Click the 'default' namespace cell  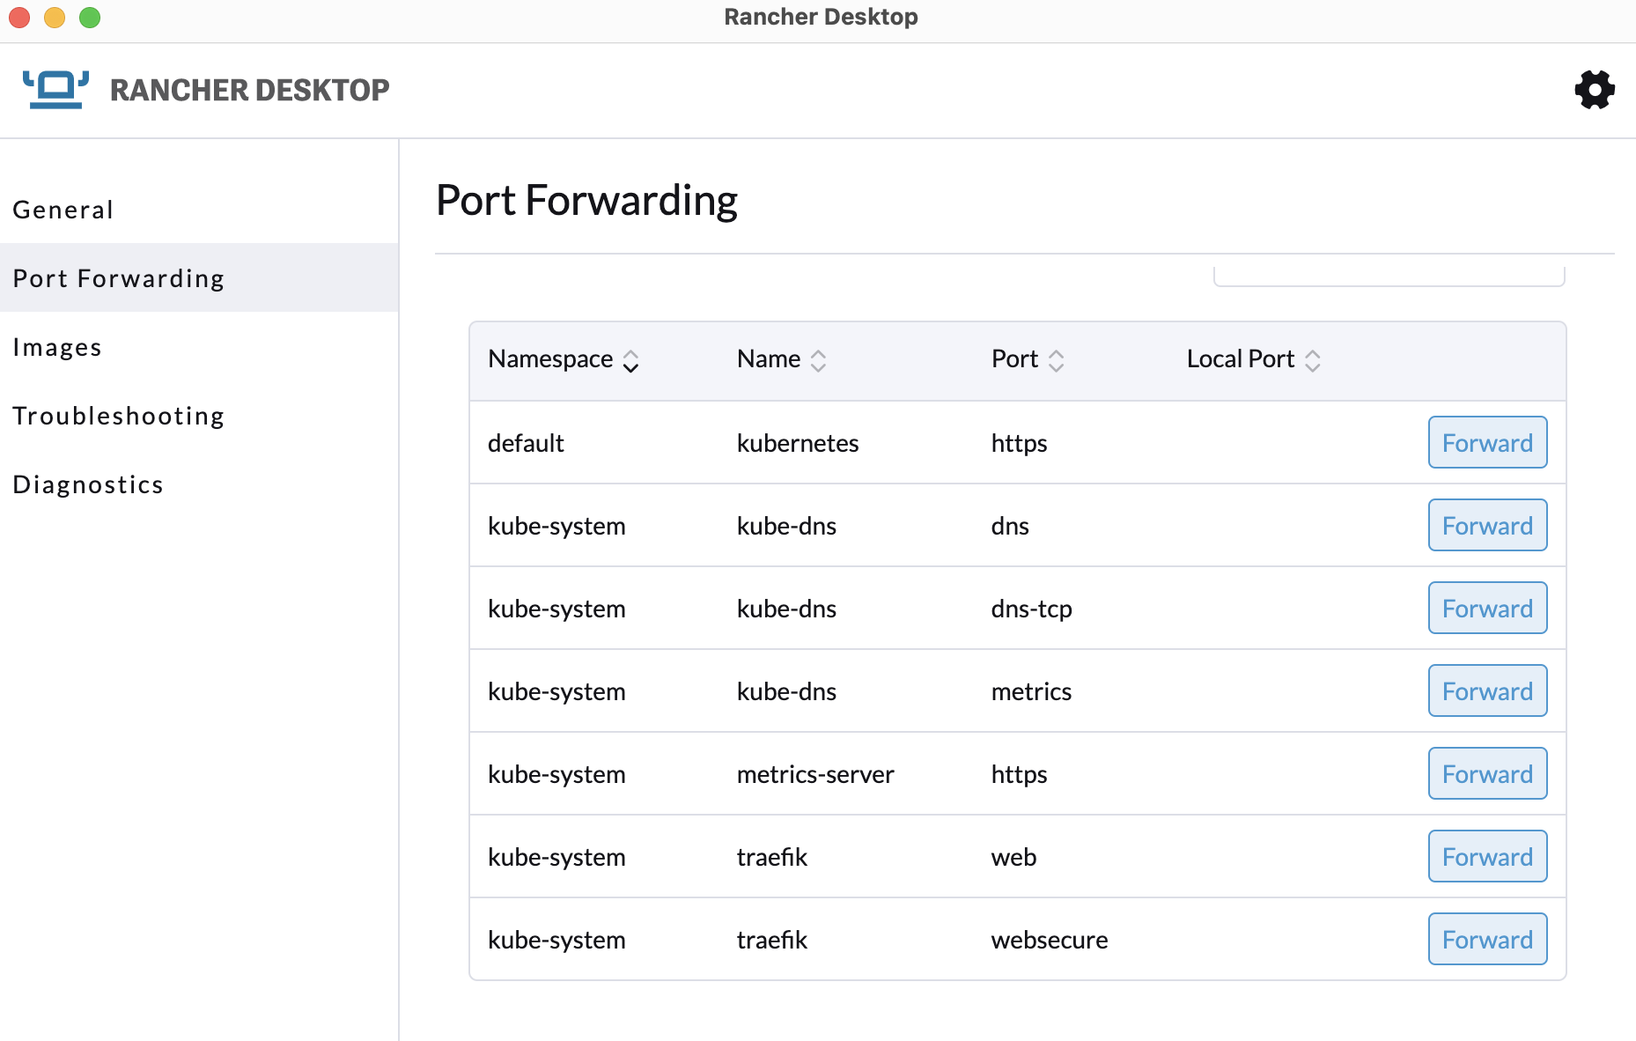(x=526, y=443)
